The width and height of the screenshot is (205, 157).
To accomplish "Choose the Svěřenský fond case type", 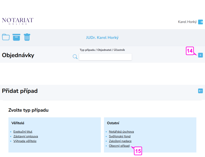I will 119,136.
